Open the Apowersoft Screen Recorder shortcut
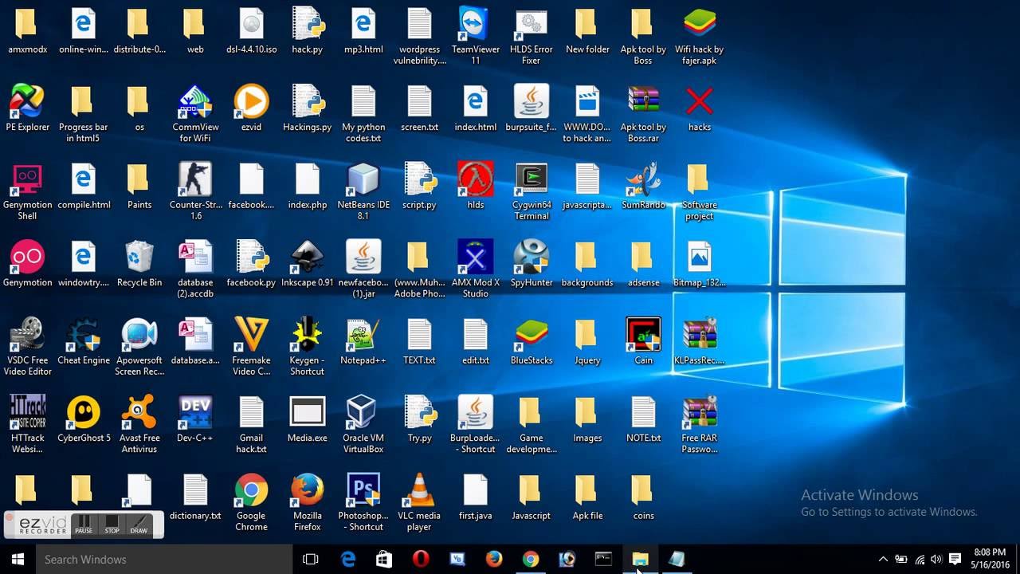Screen dimensions: 1020x574 [x=139, y=347]
